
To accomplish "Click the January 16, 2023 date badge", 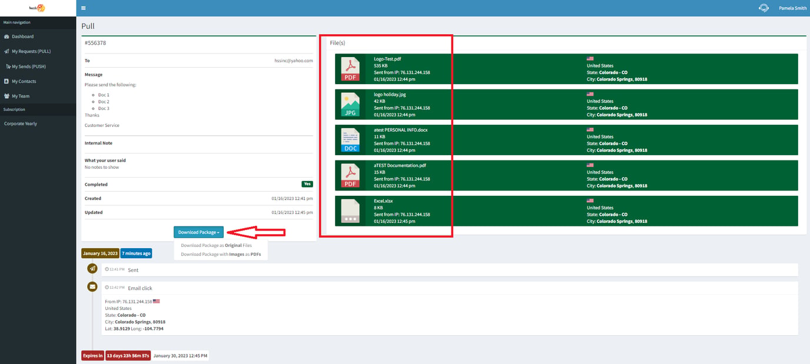I will coord(100,253).
